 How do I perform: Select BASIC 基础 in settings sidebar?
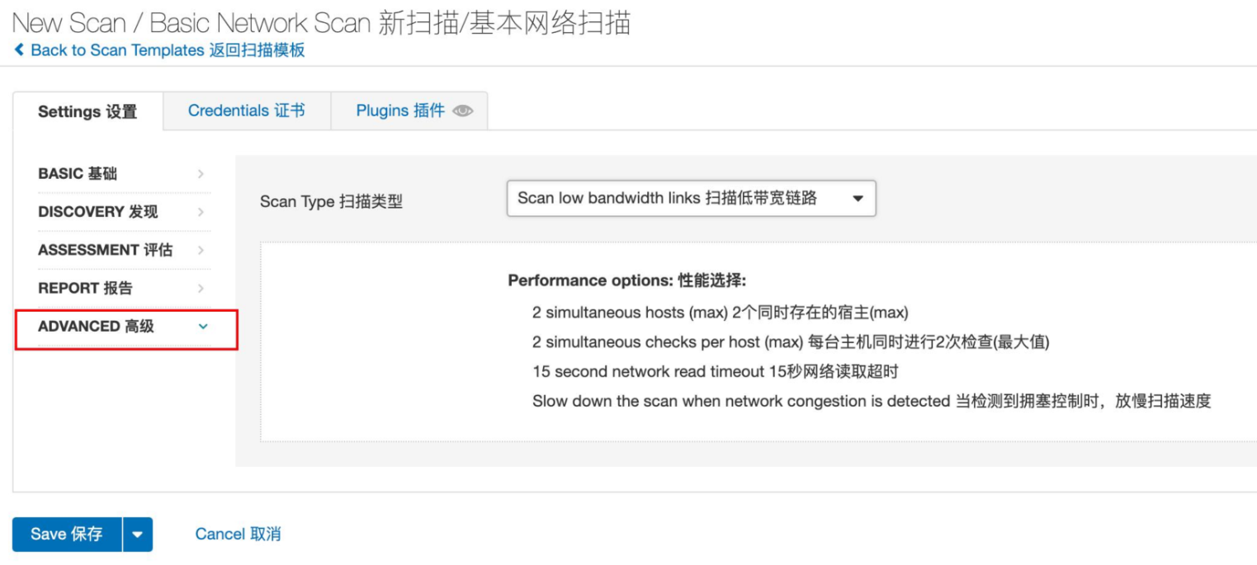(78, 174)
